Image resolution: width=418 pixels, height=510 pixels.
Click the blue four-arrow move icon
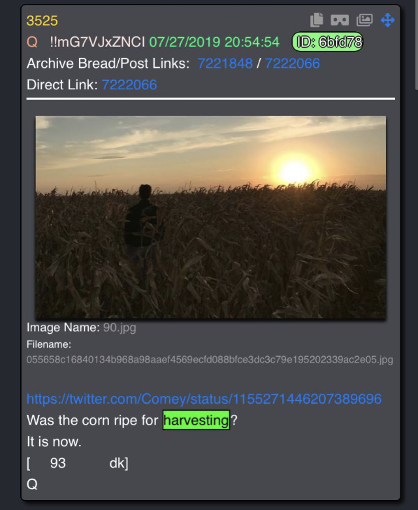tap(388, 20)
